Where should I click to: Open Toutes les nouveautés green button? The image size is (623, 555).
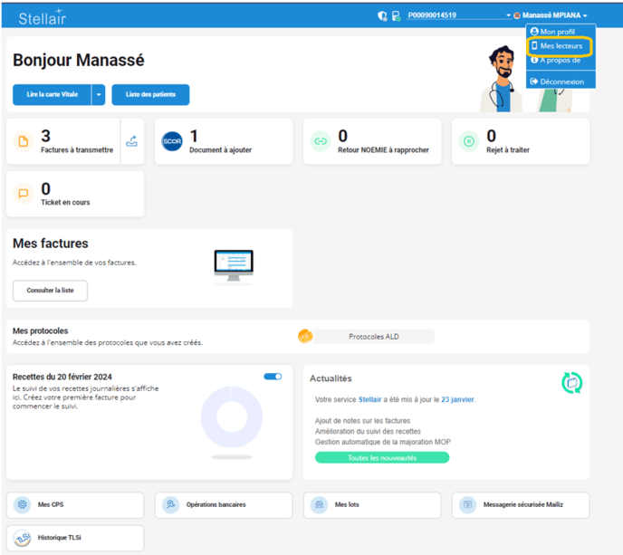[381, 457]
